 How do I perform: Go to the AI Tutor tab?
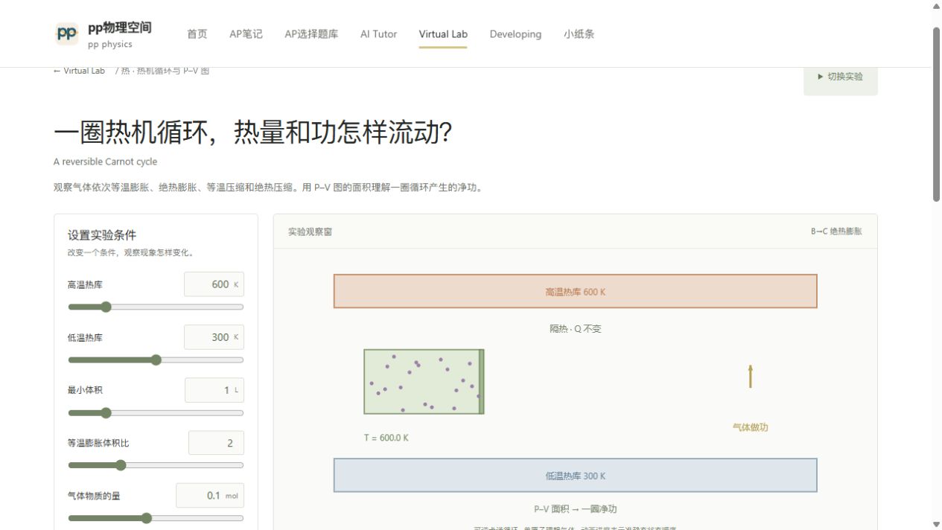[x=378, y=34]
